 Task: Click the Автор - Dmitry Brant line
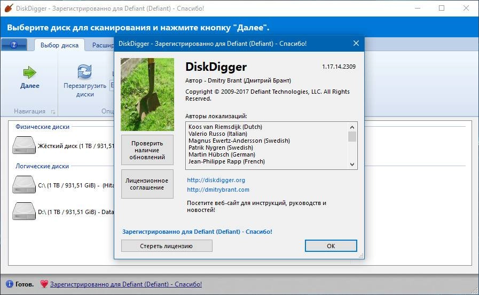pyautogui.click(x=238, y=80)
